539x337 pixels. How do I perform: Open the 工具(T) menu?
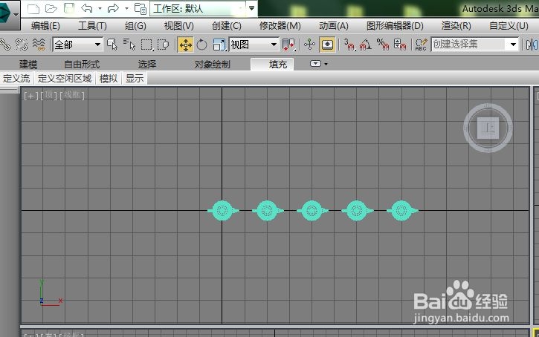92,26
